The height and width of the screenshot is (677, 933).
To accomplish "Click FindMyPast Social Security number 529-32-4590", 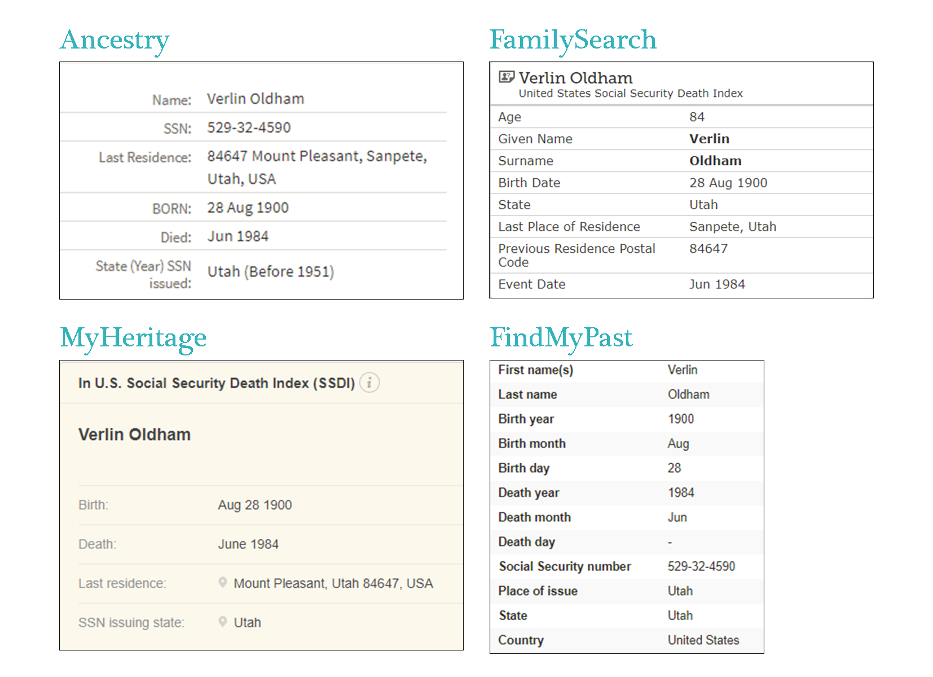I will point(702,566).
